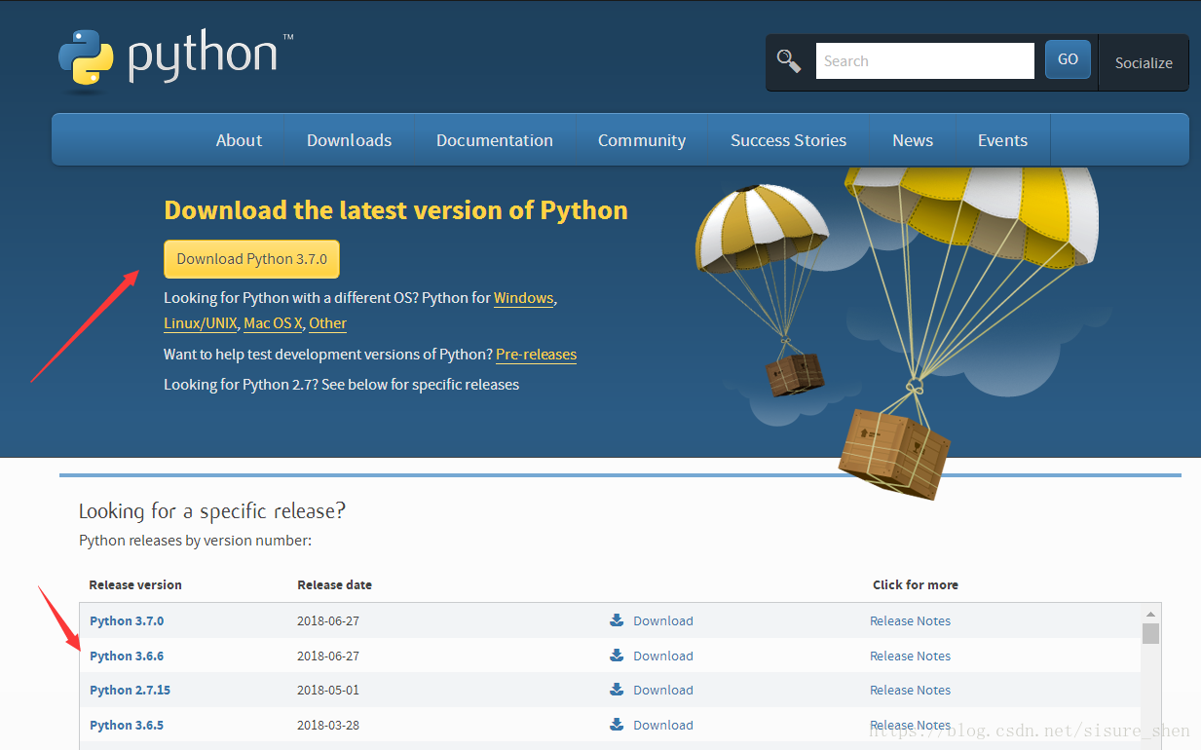
Task: Click 'Download the latest version of Python' heading
Action: [x=395, y=210]
